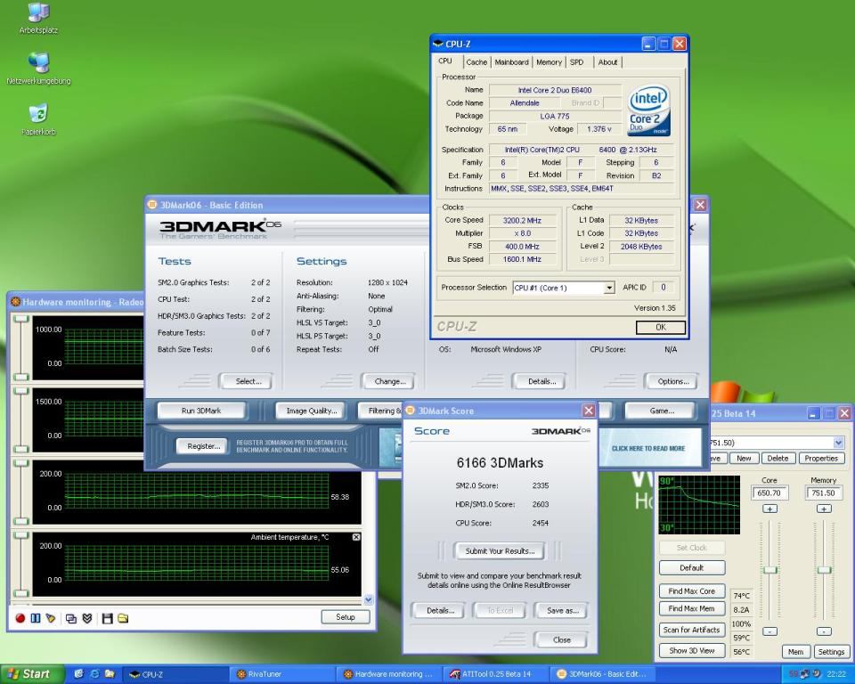Increase Memory clock with + button
The height and width of the screenshot is (684, 855).
pyautogui.click(x=823, y=509)
